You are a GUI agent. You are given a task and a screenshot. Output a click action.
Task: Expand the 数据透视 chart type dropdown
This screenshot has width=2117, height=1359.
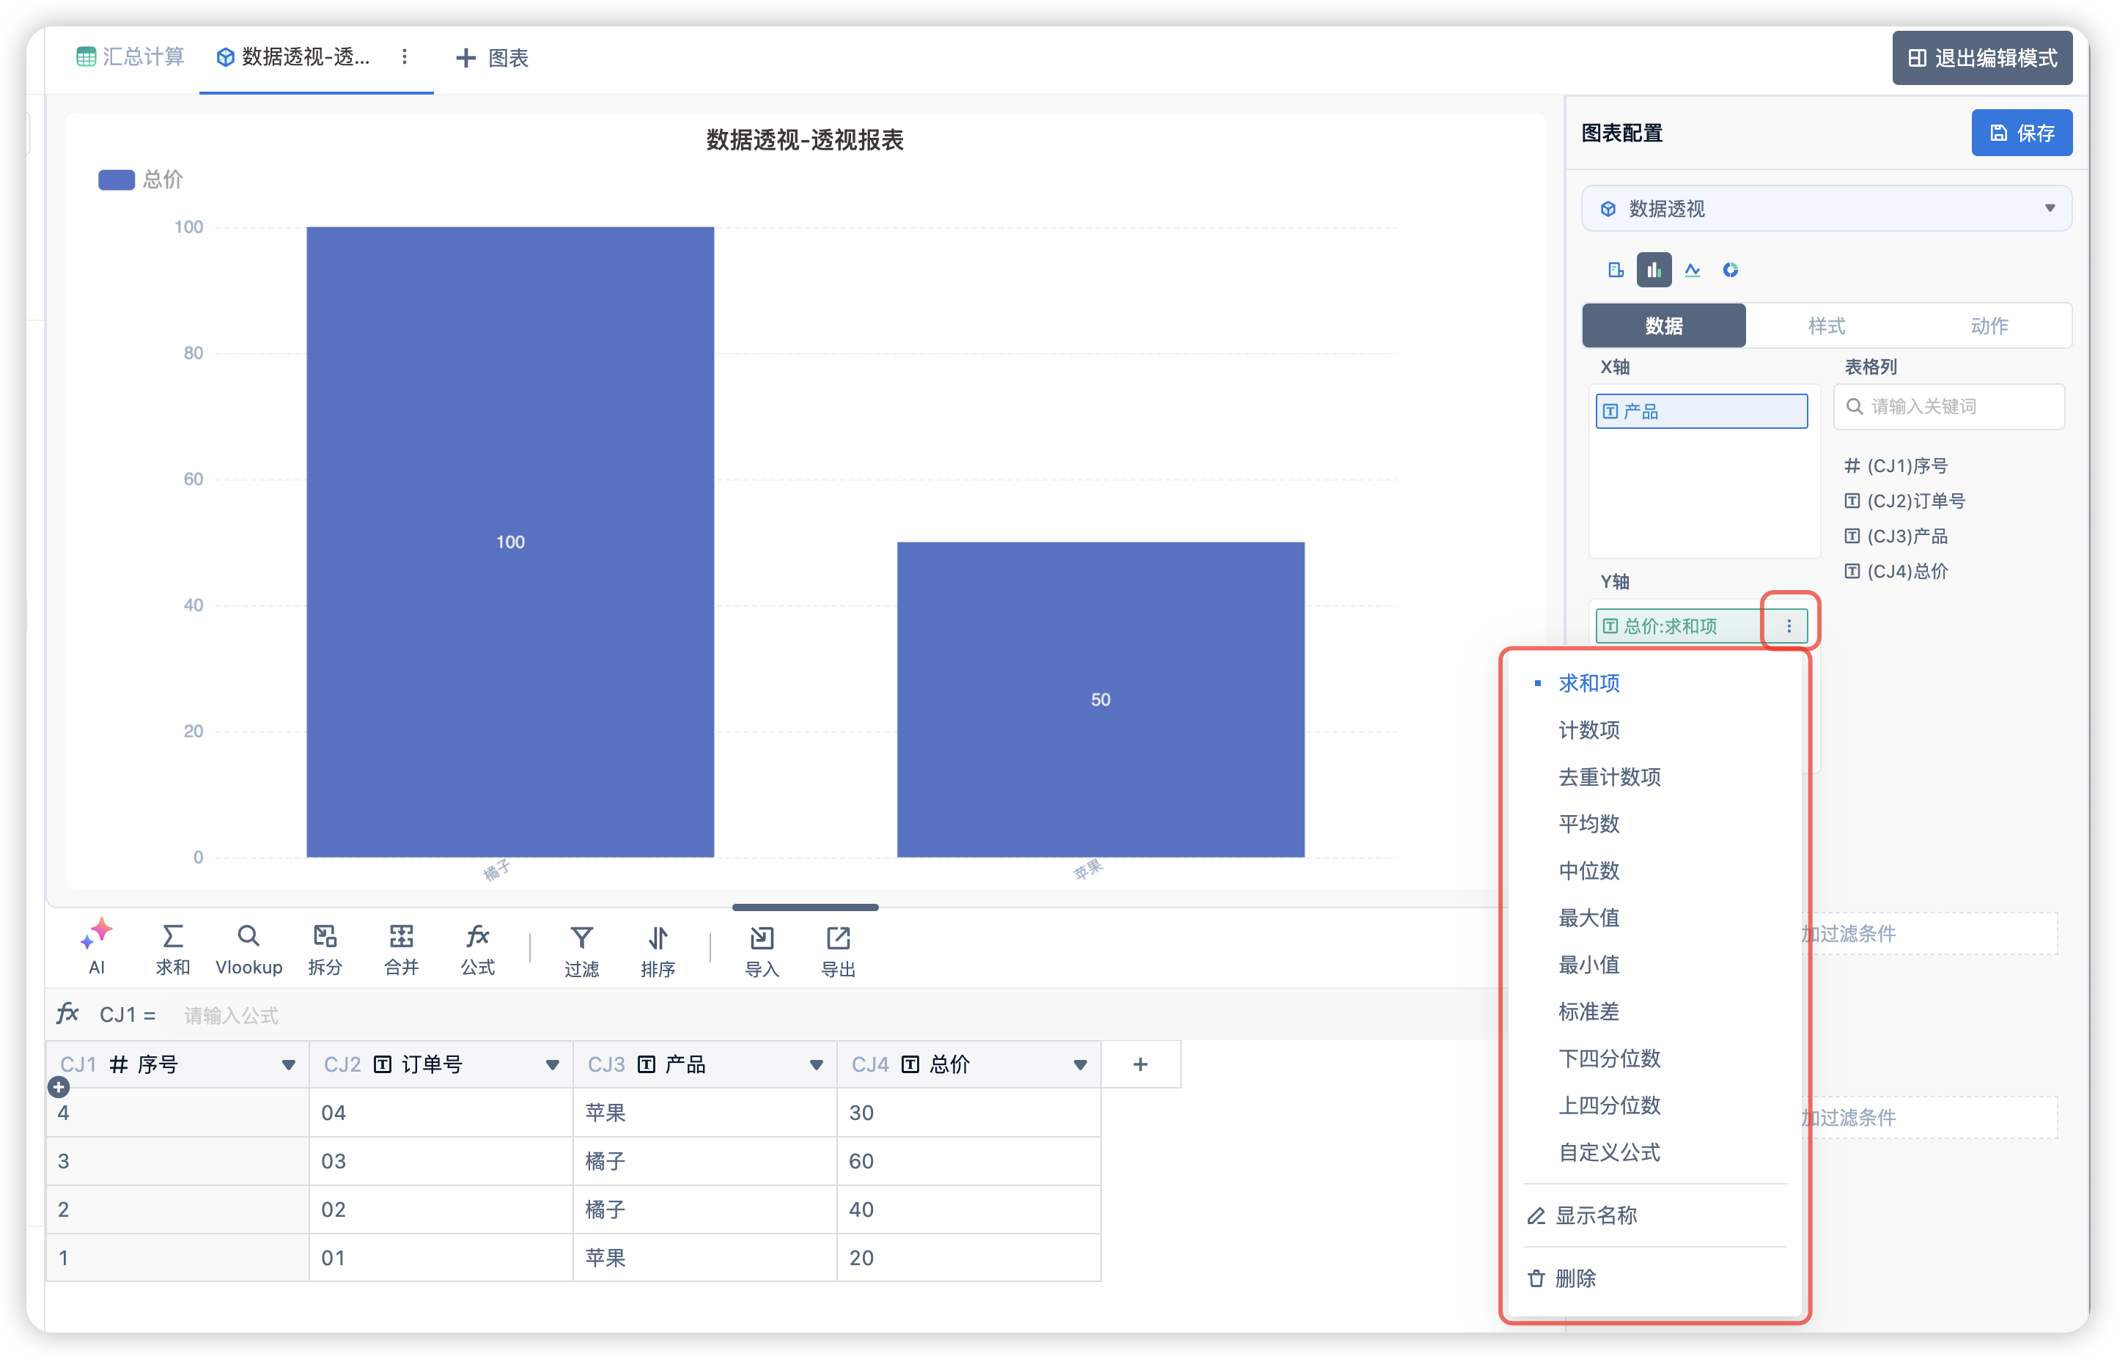[1827, 208]
